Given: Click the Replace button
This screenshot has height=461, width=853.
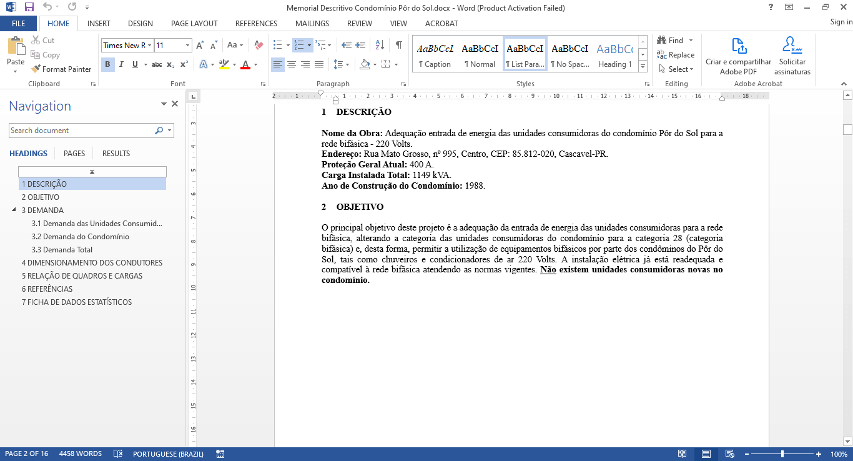Looking at the screenshot, I should tap(676, 55).
